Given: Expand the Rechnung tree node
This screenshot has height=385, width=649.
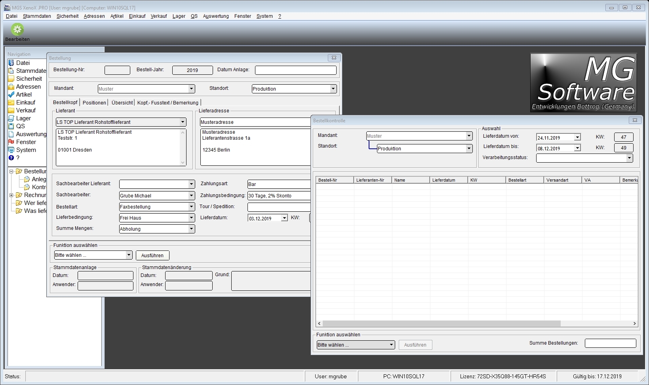Looking at the screenshot, I should pyautogui.click(x=11, y=195).
